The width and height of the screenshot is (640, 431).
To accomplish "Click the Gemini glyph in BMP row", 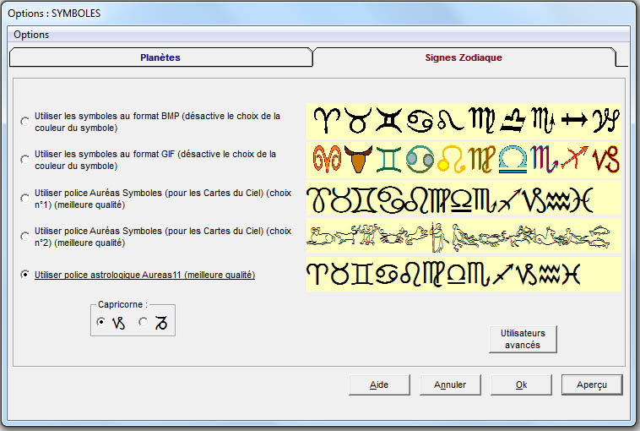I will click(389, 120).
